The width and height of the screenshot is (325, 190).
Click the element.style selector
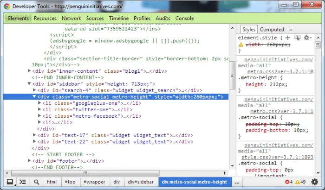(257, 38)
